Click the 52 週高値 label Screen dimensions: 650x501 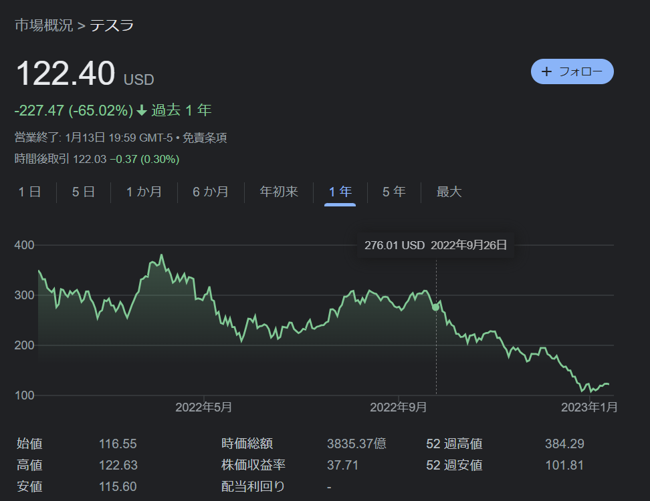[454, 444]
